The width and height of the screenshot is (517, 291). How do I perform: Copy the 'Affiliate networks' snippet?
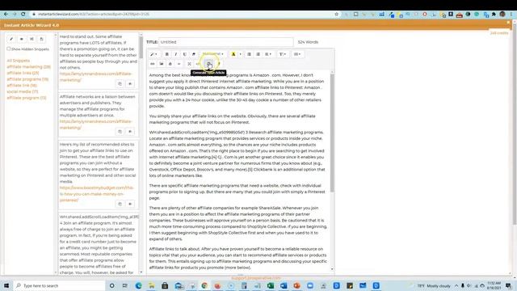[120, 132]
